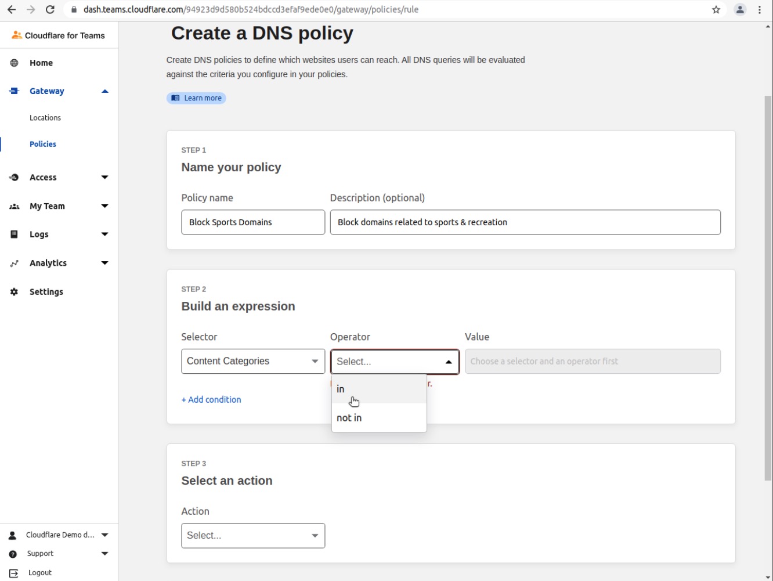Viewport: 773px width, 581px height.
Task: Click the disabled Value field
Action: pos(593,361)
